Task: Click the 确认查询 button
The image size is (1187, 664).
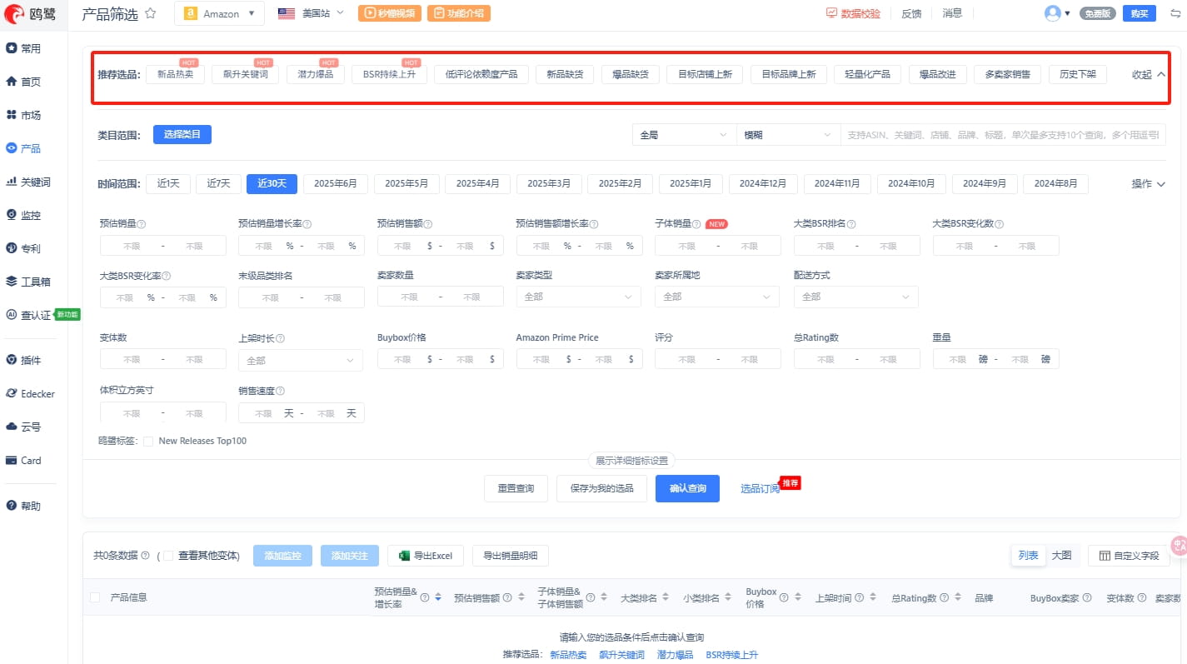Action: 687,489
